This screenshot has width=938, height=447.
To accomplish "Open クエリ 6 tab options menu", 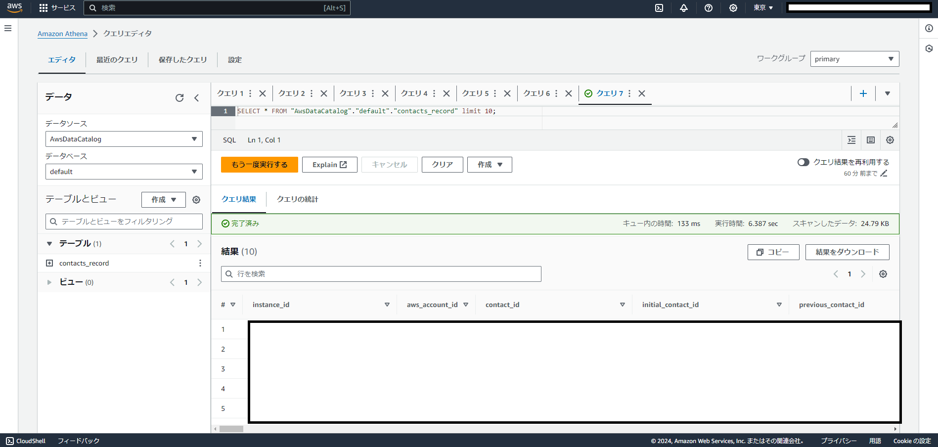I will [556, 93].
